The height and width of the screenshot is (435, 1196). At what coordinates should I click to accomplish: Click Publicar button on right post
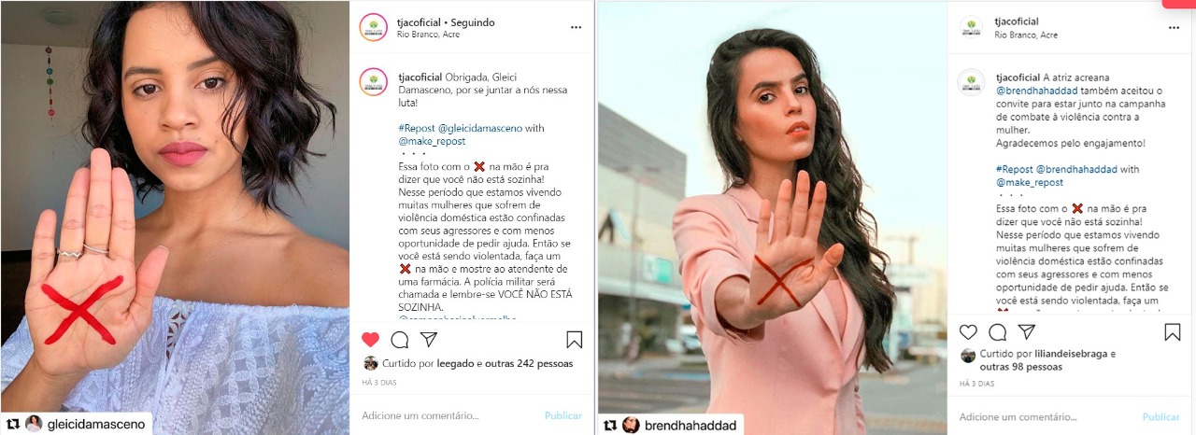pos(1161,417)
